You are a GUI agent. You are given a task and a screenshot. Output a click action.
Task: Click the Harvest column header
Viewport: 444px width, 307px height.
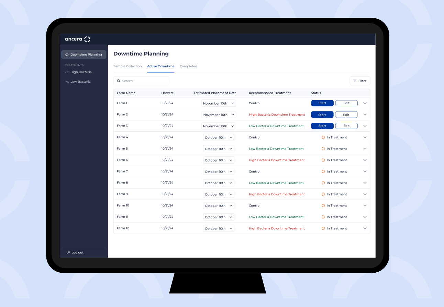point(167,93)
